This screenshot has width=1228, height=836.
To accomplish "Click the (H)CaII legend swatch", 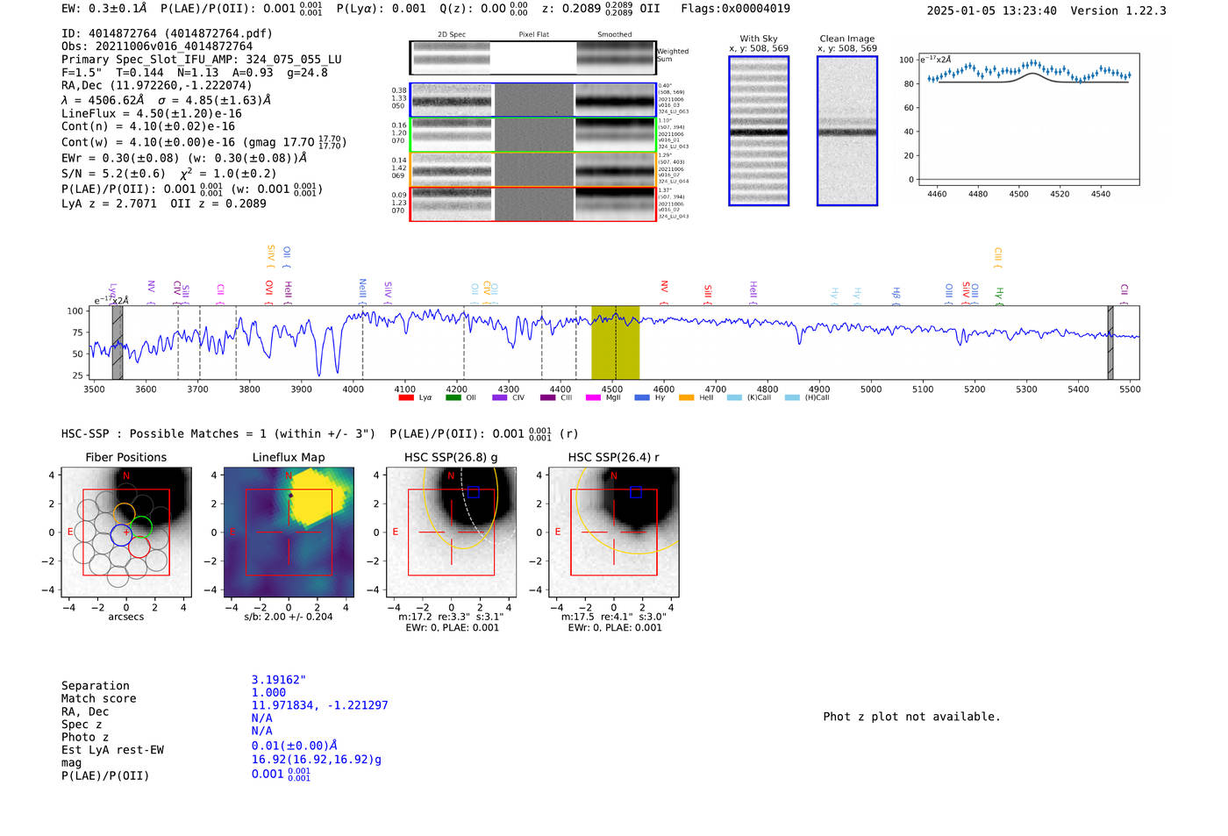I will (x=792, y=397).
